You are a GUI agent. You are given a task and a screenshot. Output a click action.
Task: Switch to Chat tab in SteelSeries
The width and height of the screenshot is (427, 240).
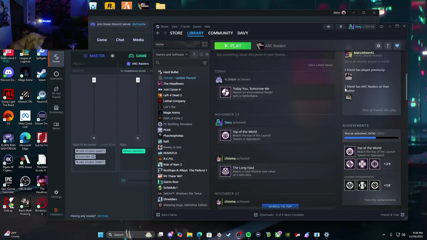click(120, 40)
